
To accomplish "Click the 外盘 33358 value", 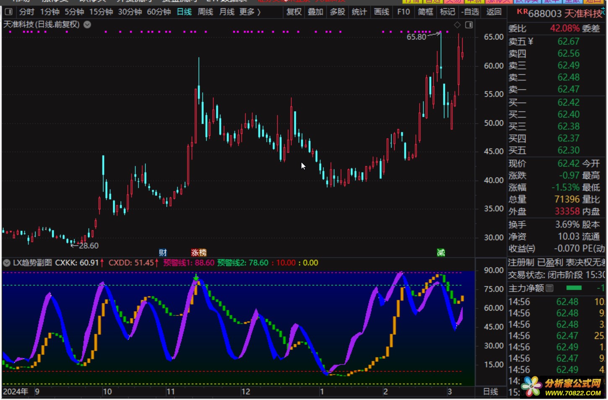I will [567, 211].
